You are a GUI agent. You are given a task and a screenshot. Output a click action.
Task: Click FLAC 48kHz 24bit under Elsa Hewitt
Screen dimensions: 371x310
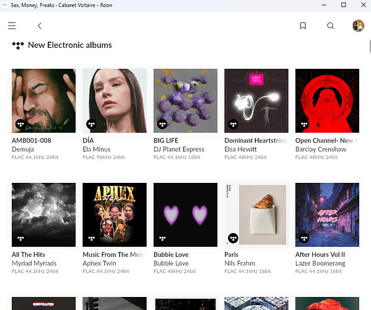245,157
